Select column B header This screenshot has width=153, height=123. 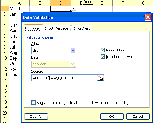tap(40, 3)
